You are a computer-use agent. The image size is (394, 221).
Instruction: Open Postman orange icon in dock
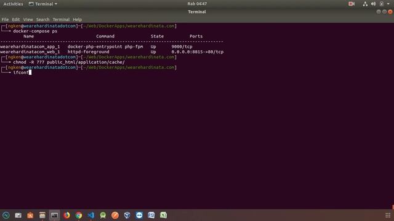tap(115, 215)
